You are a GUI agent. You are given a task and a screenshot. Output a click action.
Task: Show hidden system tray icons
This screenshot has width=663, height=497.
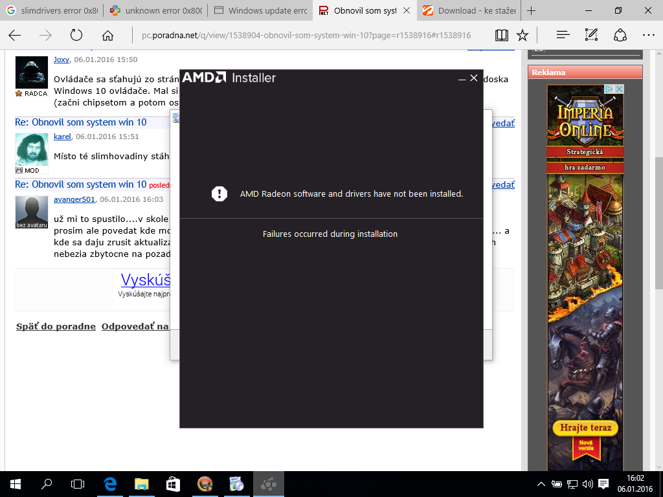(541, 484)
